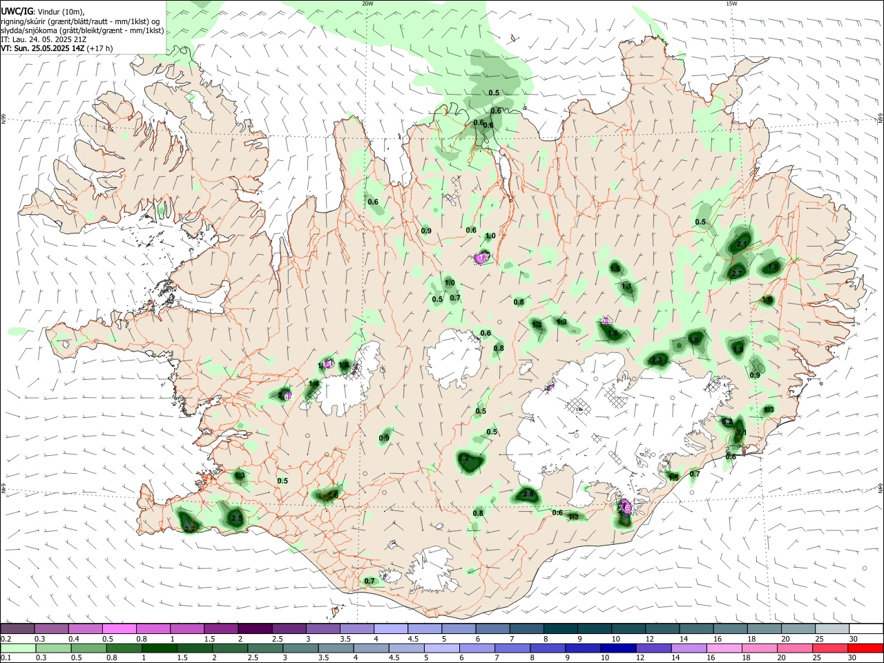The width and height of the screenshot is (884, 663).
Task: Click the 'rigning/skúrir' legend description line
Action: 80,21
